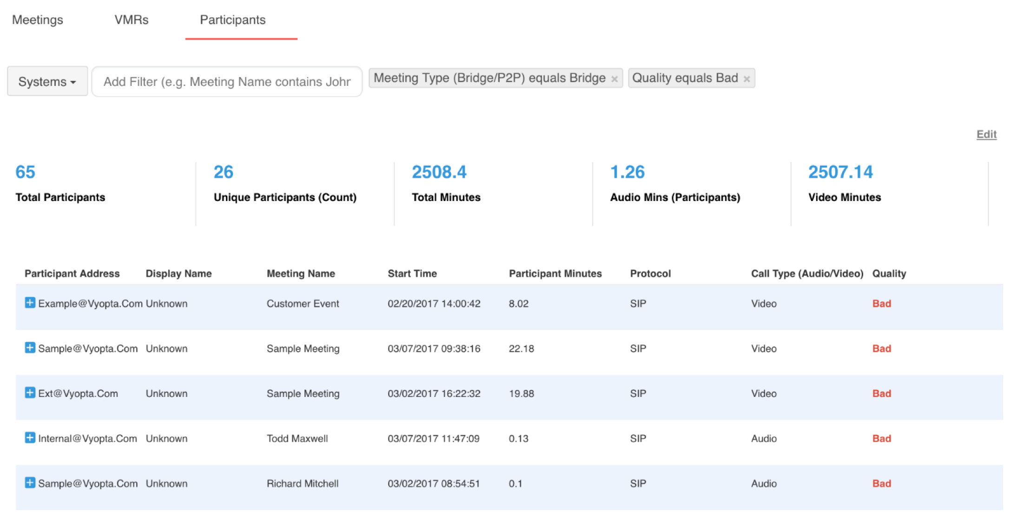Click Bad quality in Customer Event row
Image resolution: width=1017 pixels, height=512 pixels.
point(881,304)
